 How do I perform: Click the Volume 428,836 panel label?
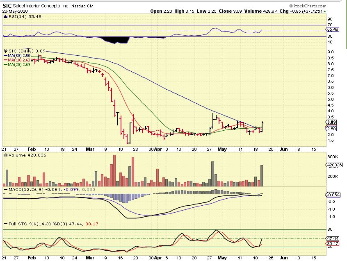click(27, 155)
